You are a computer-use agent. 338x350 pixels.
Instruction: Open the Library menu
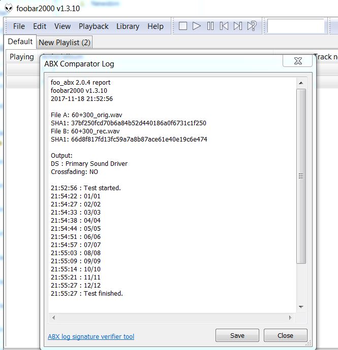[128, 26]
